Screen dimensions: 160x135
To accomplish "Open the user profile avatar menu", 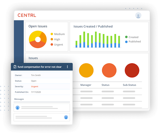I will click(138, 15).
